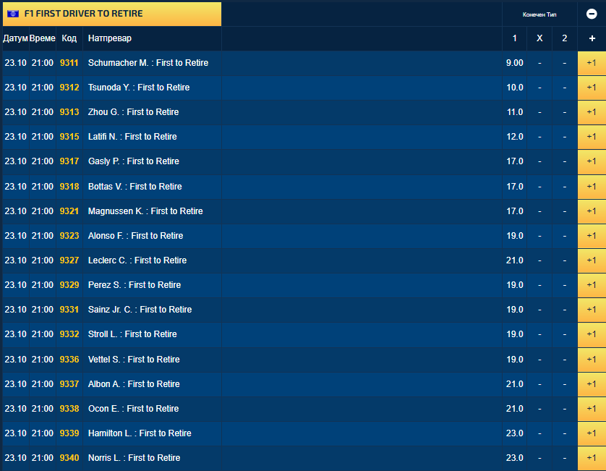
Task: Expand more bets for Magnussen K.
Action: click(x=592, y=211)
